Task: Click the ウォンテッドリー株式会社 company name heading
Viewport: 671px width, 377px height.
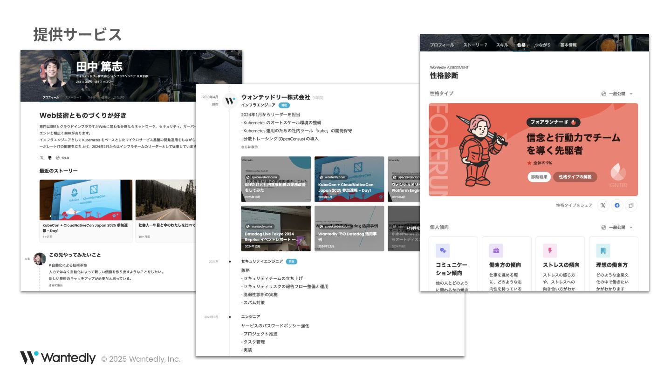Action: pos(275,97)
